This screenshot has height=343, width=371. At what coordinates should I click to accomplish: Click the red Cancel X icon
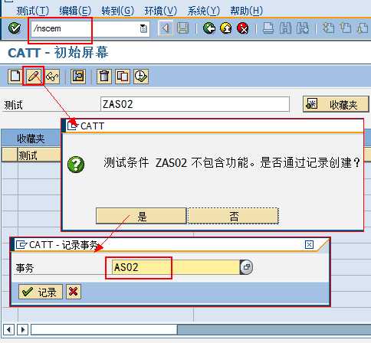coord(243,28)
